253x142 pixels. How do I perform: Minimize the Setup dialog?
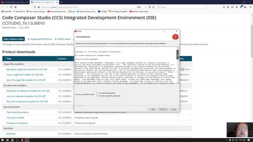(164, 31)
